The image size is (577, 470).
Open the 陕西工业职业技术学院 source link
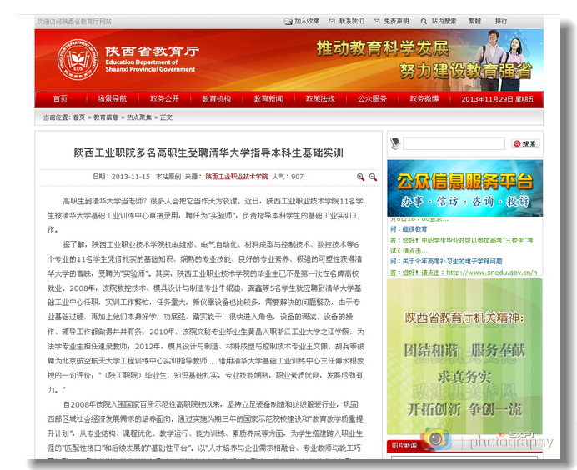point(237,177)
